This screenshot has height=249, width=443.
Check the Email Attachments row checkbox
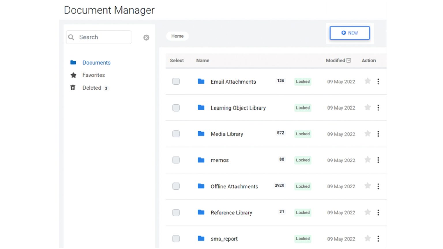pyautogui.click(x=176, y=82)
